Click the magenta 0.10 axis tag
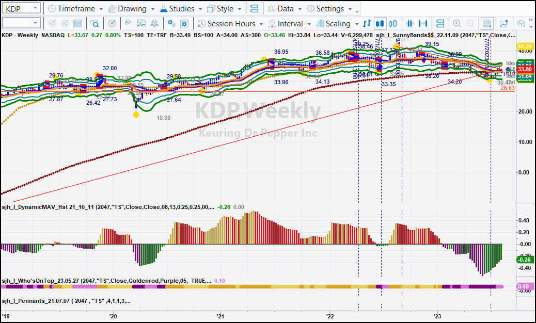 pos(524,286)
